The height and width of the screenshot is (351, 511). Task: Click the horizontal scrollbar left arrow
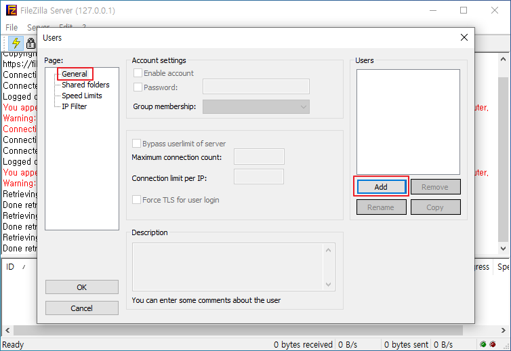[x=7, y=330]
